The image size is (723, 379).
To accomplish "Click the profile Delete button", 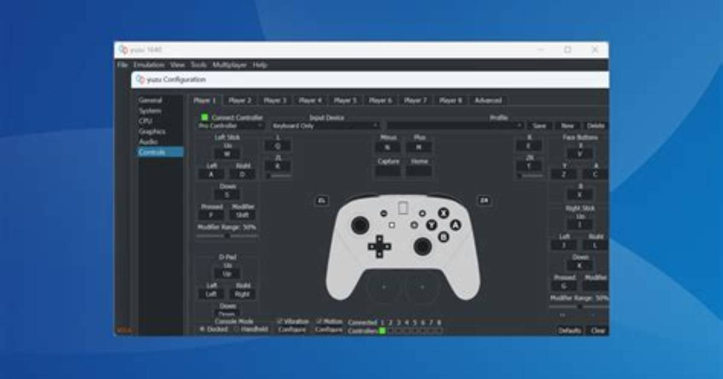I will pyautogui.click(x=595, y=126).
